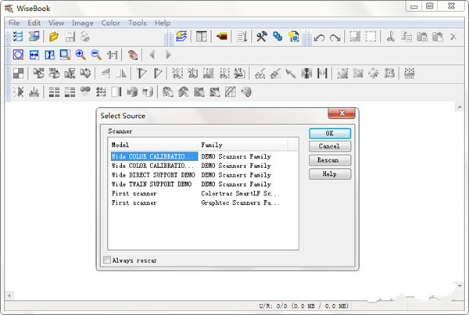Click the Rescan button
This screenshot has width=469, height=315.
329,160
